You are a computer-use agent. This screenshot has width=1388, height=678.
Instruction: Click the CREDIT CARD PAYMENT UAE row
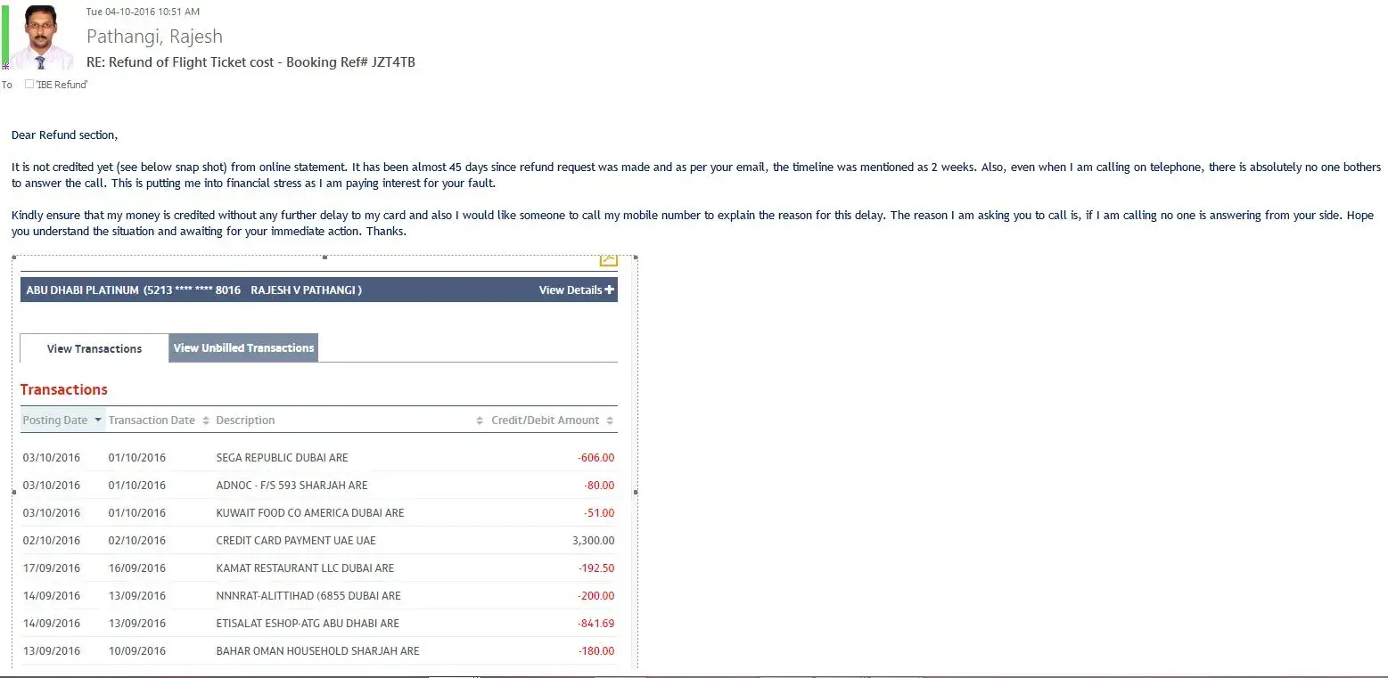296,541
